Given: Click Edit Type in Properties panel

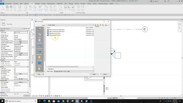Looking at the screenshot, I should 27,29.
